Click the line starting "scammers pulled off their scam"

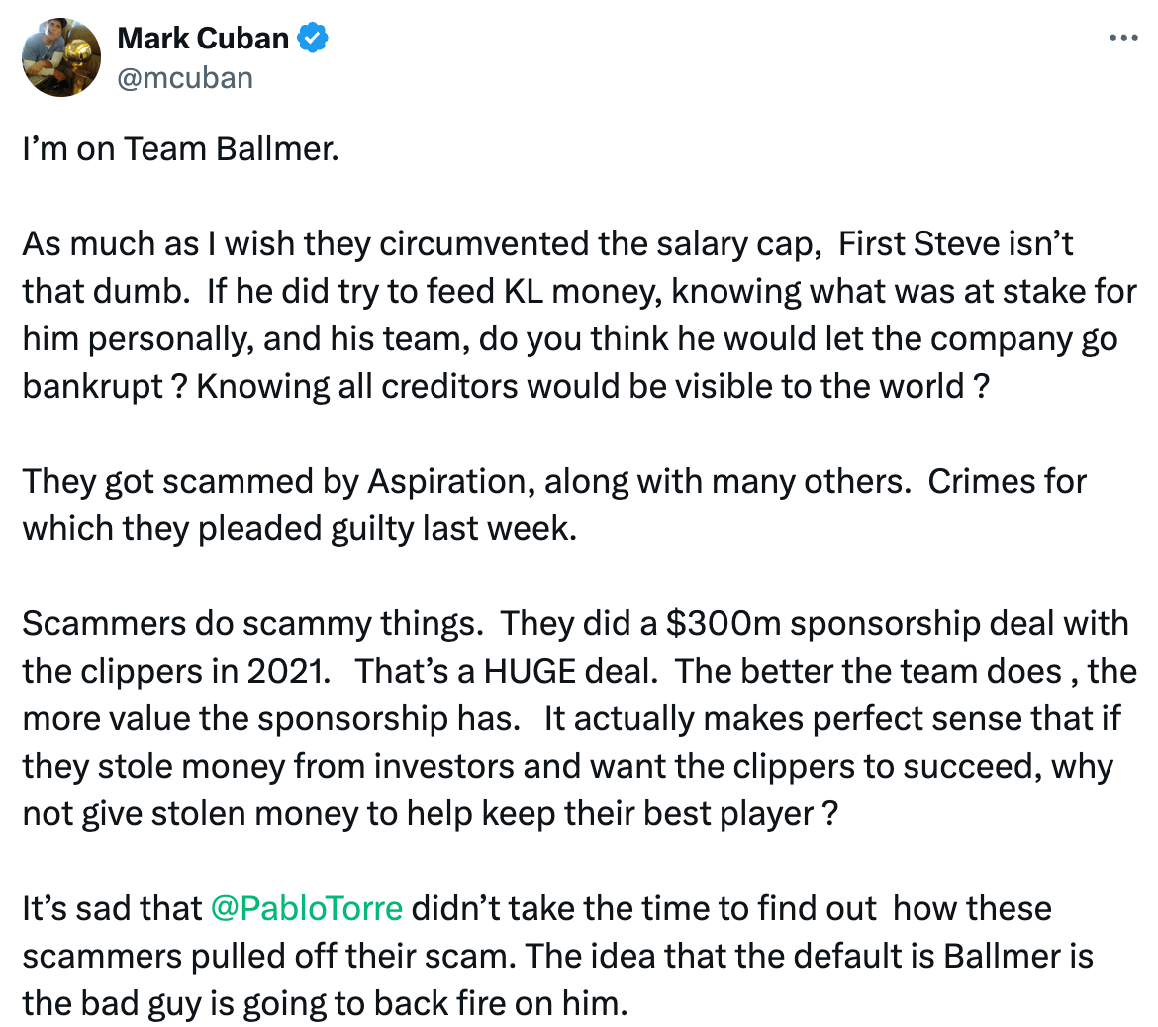coord(557,956)
